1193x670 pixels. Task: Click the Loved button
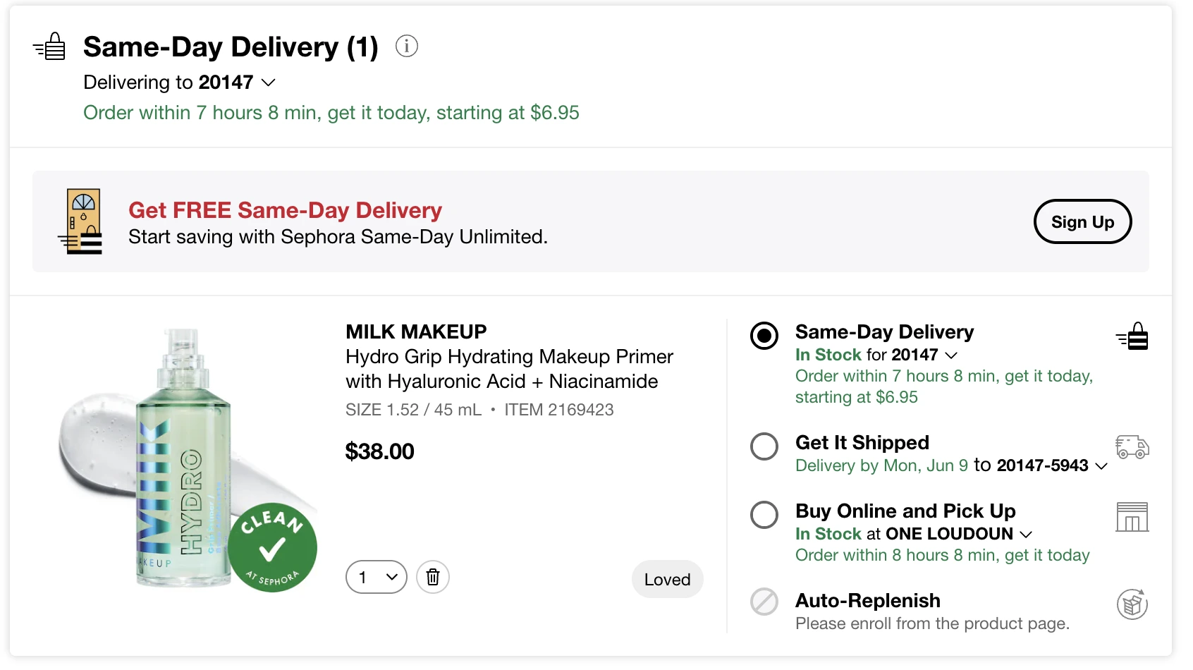[667, 579]
